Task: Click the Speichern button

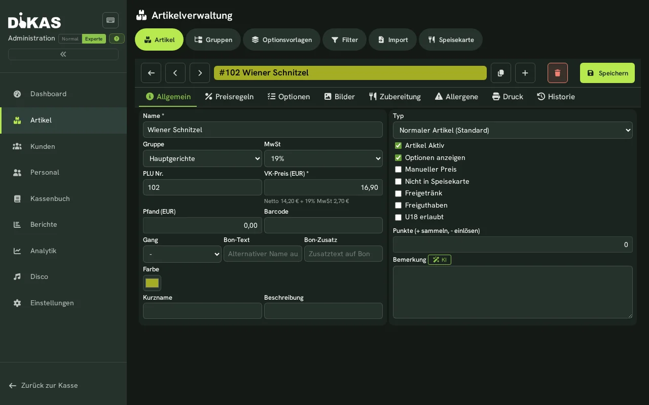Action: tap(607, 73)
